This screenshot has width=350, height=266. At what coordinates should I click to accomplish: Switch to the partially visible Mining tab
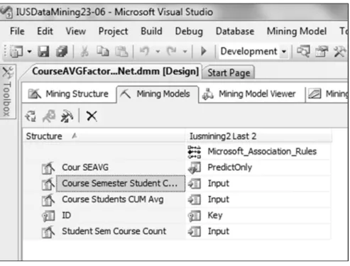328,94
